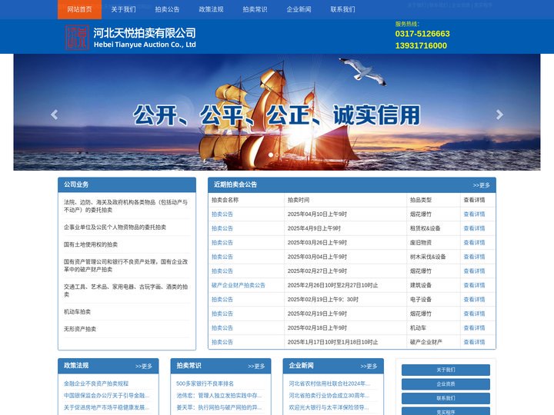The image size is (554, 415).
Task: Click >>更多 in 企业新闻 panel
Action: (x=369, y=367)
